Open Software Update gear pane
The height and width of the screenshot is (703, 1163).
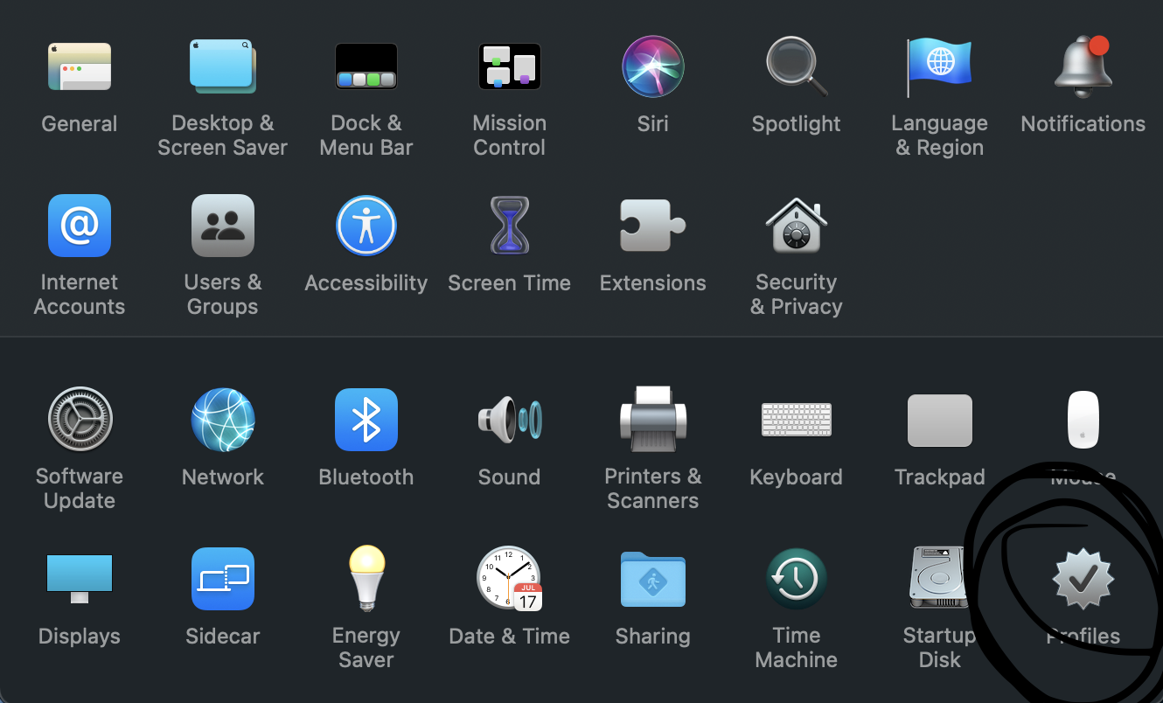point(80,420)
